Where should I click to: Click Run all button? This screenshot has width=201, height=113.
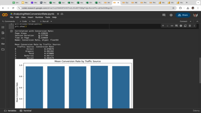point(44,21)
